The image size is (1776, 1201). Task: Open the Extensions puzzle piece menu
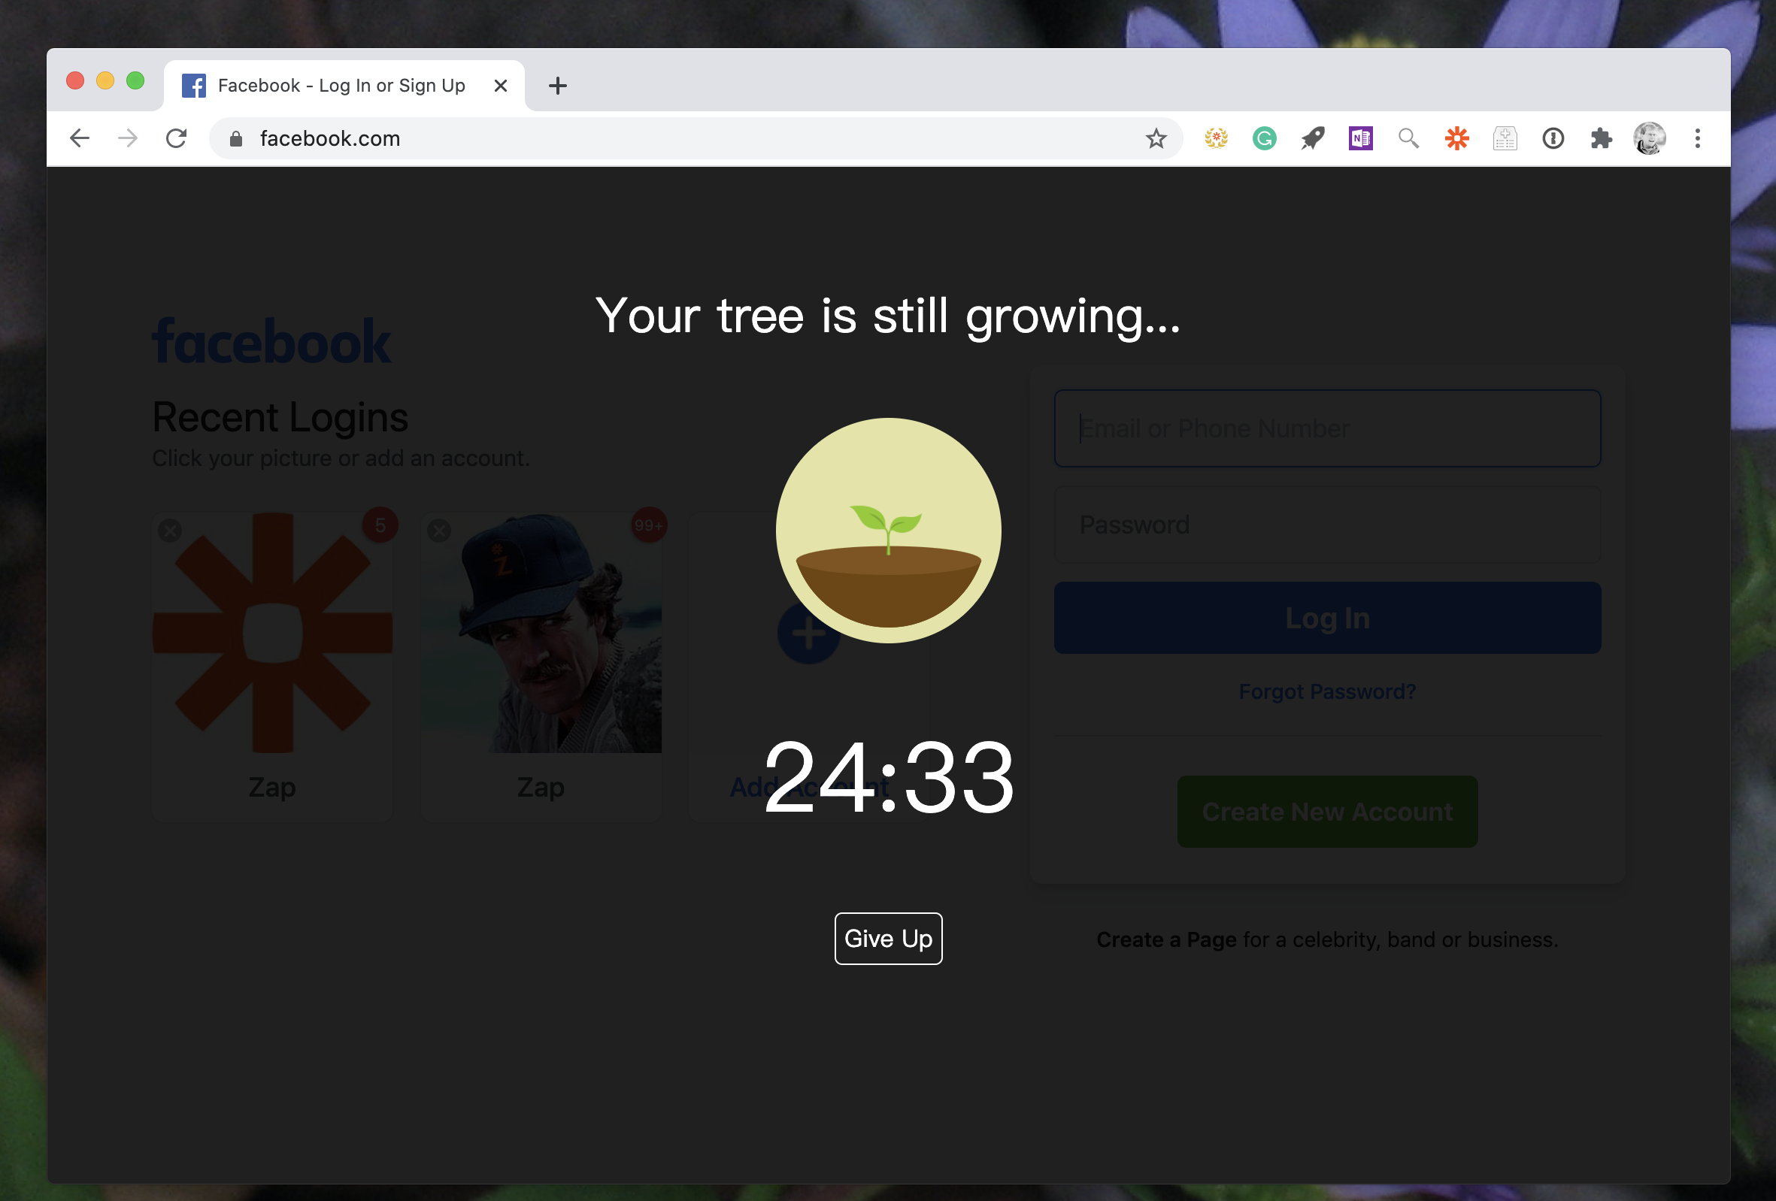pyautogui.click(x=1601, y=138)
